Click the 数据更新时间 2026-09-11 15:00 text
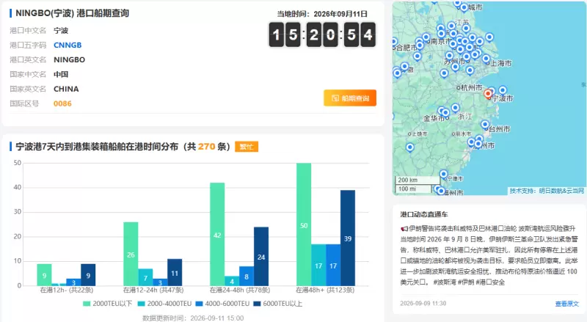 point(193,318)
